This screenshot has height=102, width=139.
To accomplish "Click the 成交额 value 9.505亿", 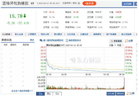I will [99, 17].
